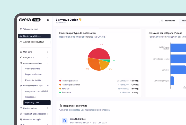The width and height of the screenshot is (186, 125).
Task: Click the Émissions par type de motorisation title
Action: (x=77, y=33)
